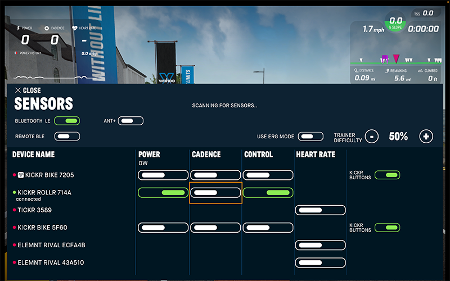Viewport: 450px width, 281px height.
Task: Enable ANT+ scanning toggle
Action: tap(130, 121)
